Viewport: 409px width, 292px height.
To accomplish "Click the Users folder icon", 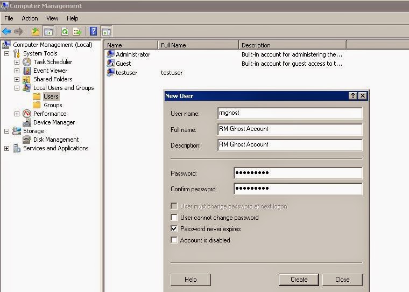I will click(37, 96).
